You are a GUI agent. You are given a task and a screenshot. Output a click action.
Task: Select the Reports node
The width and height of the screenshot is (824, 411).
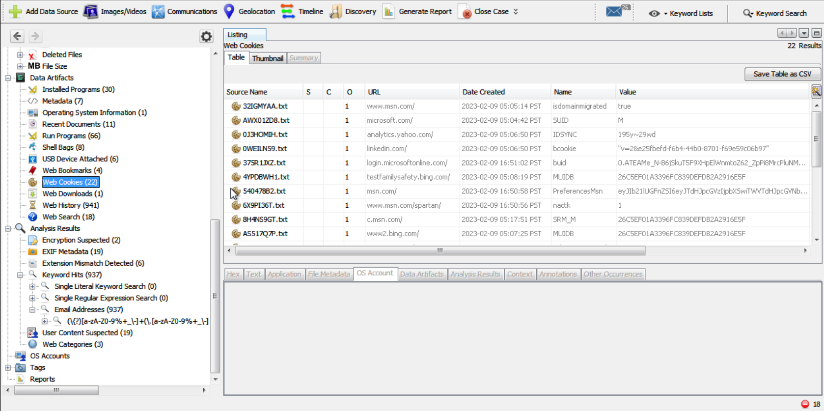click(42, 379)
